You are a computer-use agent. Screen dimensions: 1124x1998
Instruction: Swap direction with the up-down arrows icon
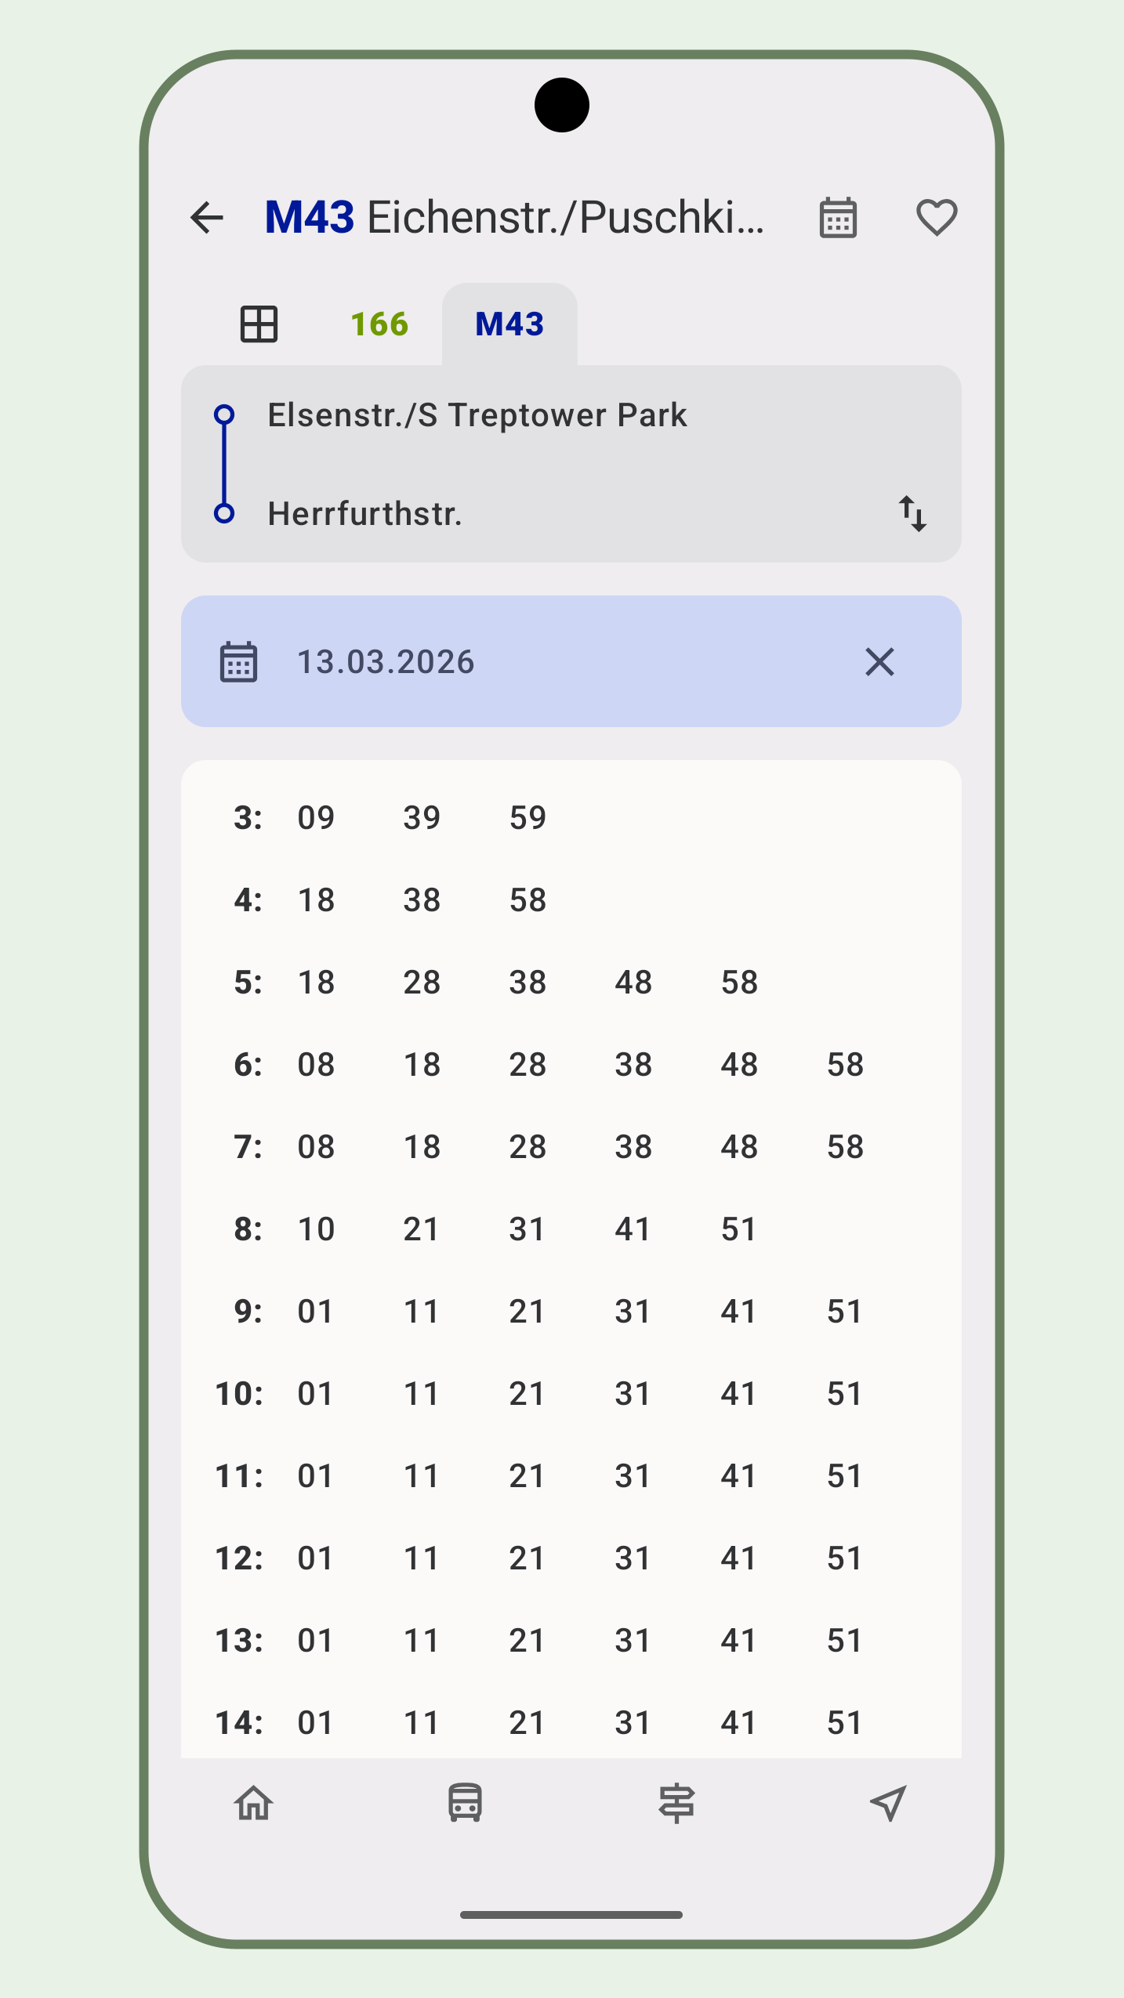coord(912,514)
